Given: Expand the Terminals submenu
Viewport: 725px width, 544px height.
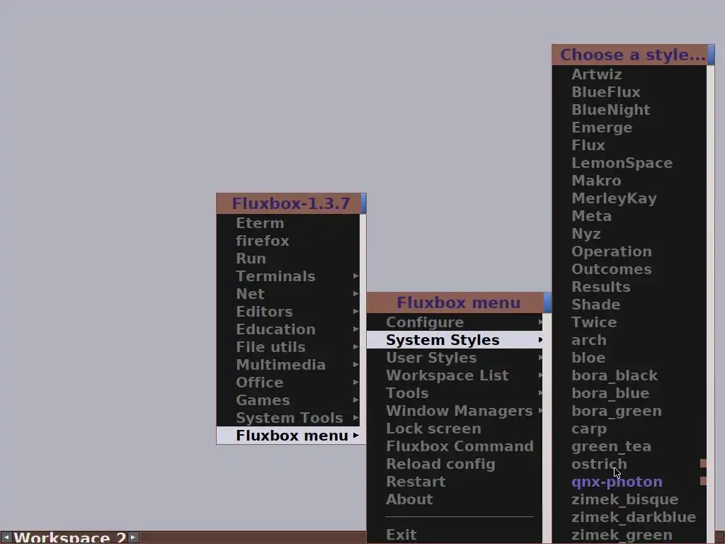Looking at the screenshot, I should coord(288,276).
